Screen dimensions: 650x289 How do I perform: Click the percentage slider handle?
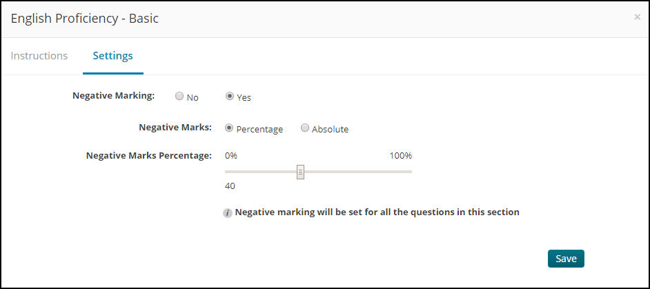(301, 172)
